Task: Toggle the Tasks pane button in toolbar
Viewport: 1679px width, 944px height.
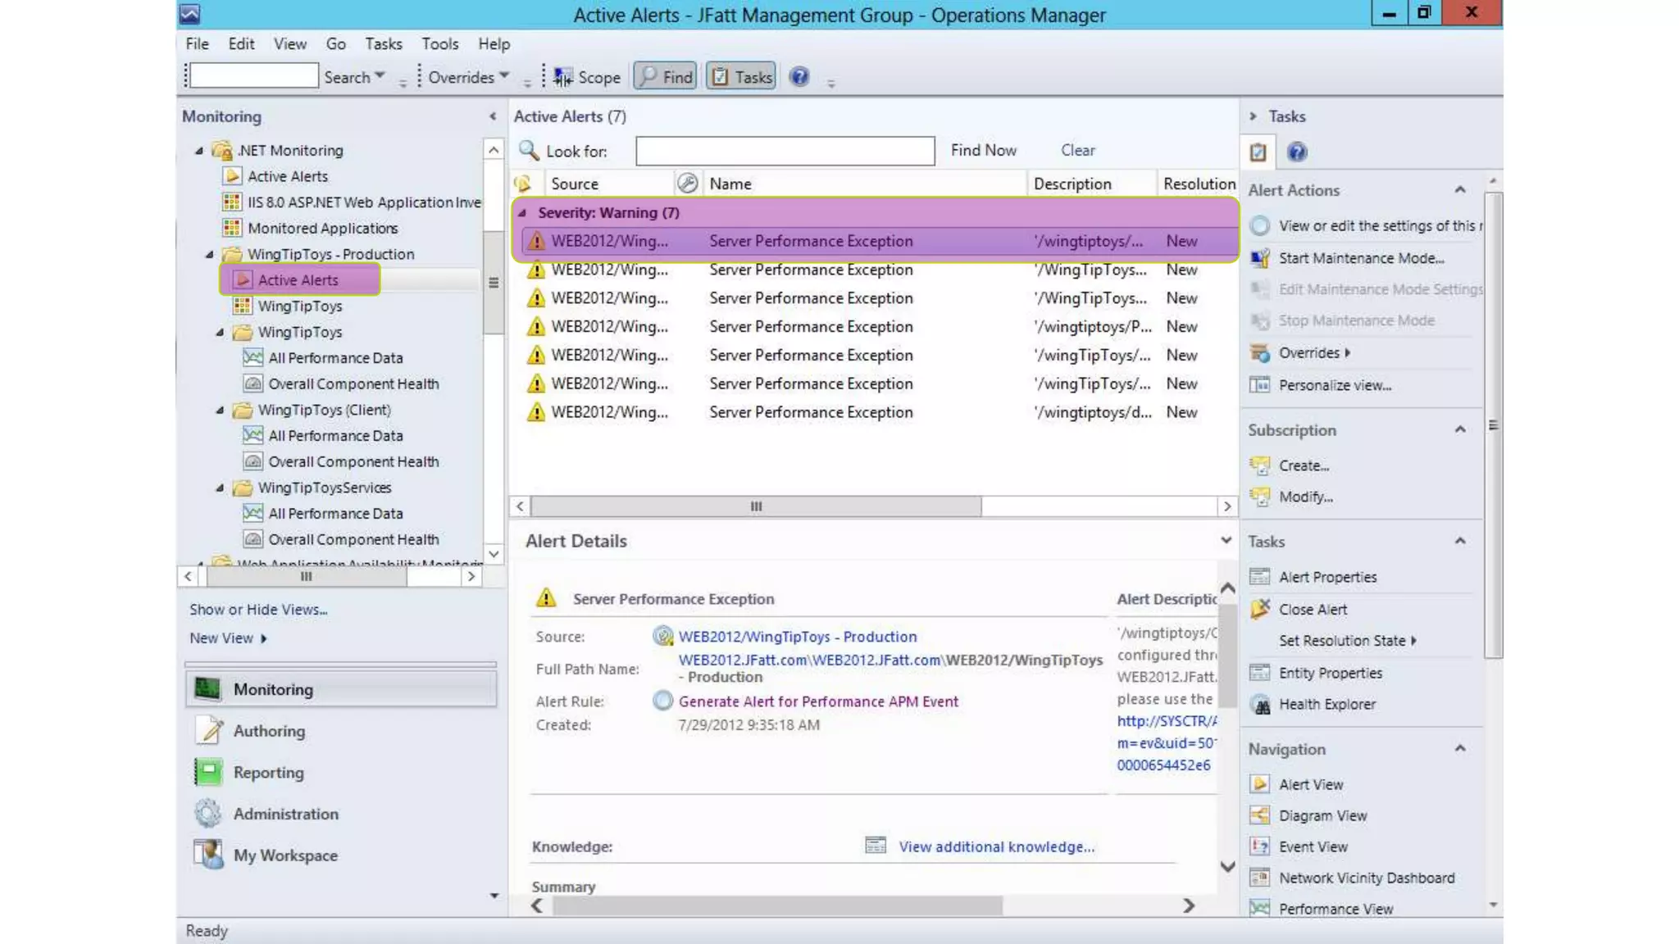Action: [741, 77]
